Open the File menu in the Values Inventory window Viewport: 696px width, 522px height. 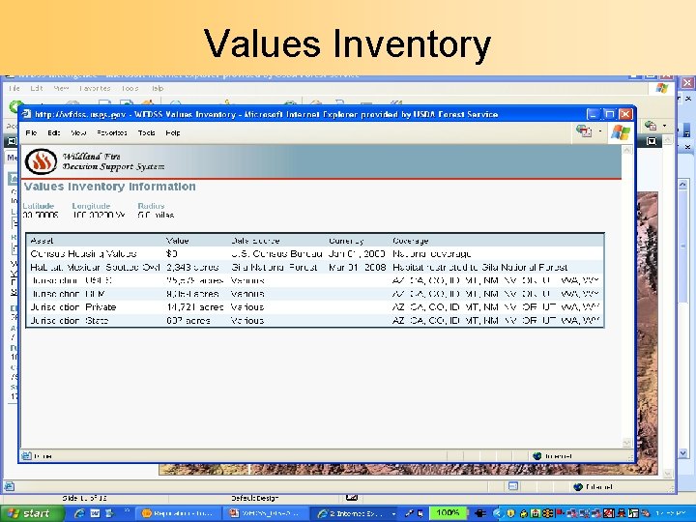[x=31, y=132]
